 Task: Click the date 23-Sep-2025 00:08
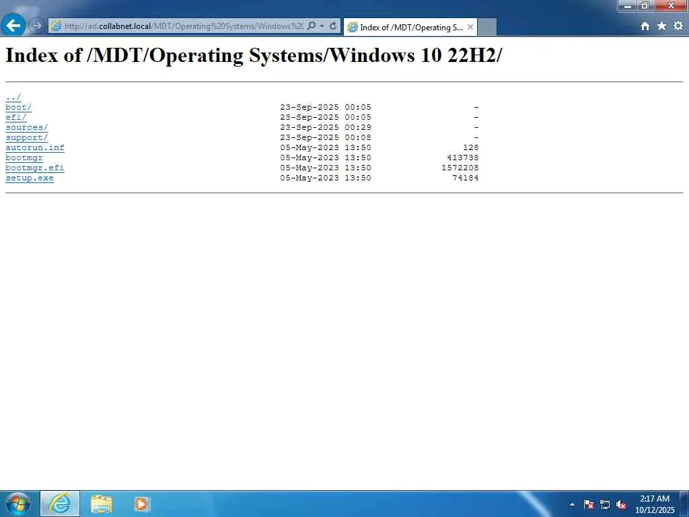[326, 137]
